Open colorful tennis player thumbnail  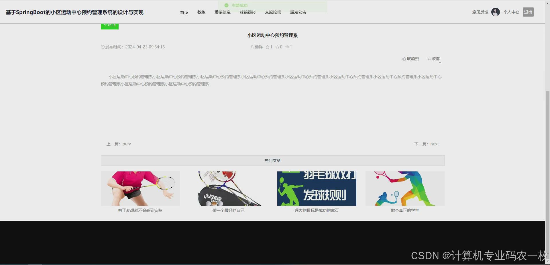point(405,188)
